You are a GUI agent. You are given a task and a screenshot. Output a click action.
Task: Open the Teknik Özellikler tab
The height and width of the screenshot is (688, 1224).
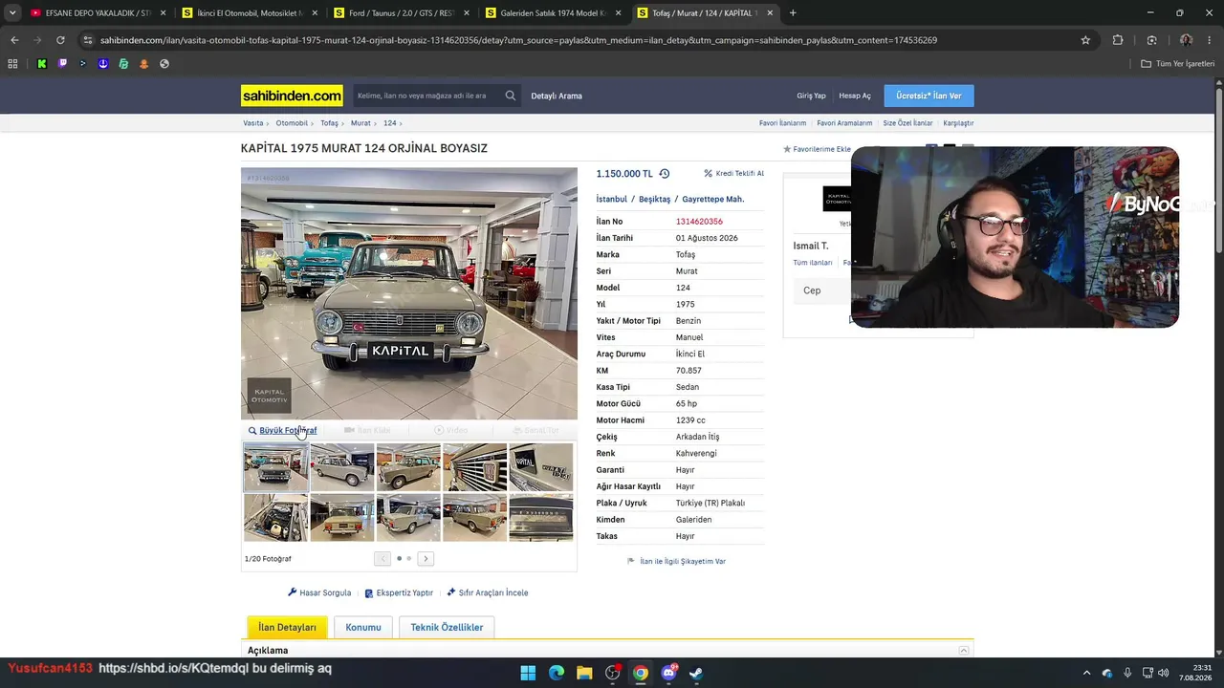pyautogui.click(x=447, y=628)
